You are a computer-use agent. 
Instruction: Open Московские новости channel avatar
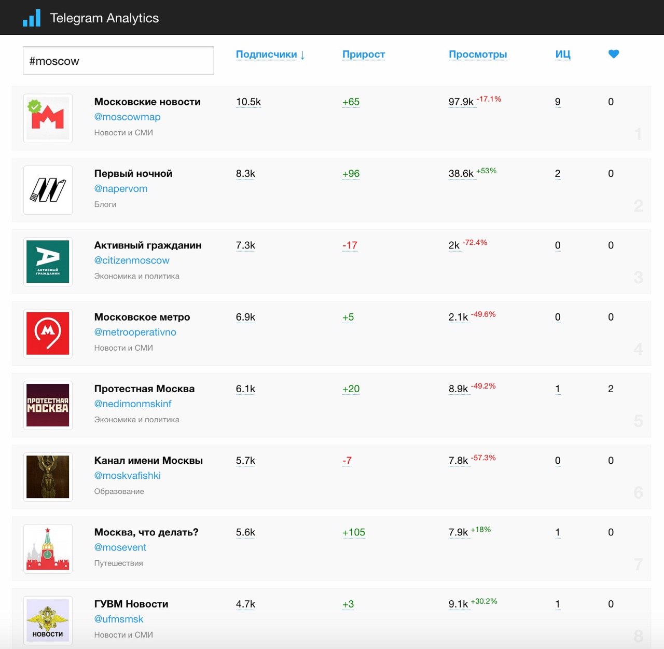coord(48,118)
